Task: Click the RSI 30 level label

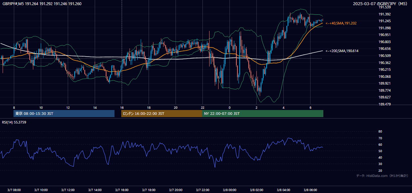Action: [380, 164]
